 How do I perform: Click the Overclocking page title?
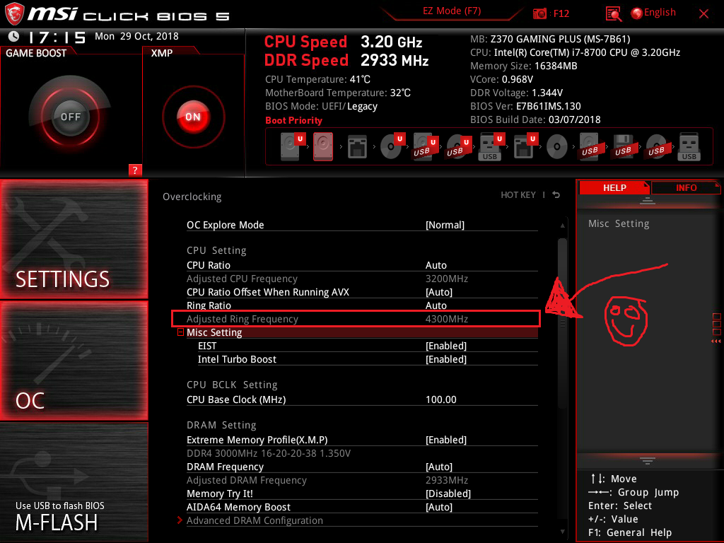pyautogui.click(x=192, y=197)
